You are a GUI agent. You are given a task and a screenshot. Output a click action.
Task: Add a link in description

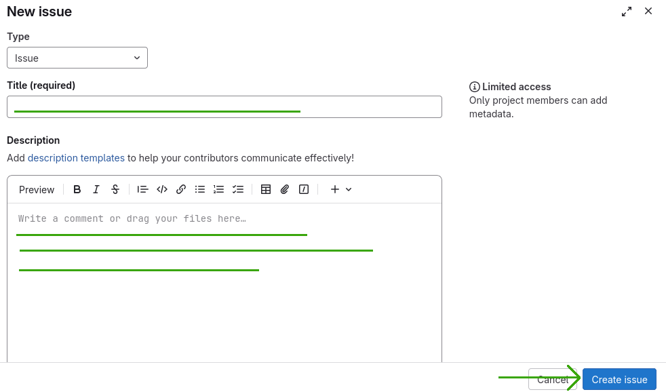(x=181, y=190)
